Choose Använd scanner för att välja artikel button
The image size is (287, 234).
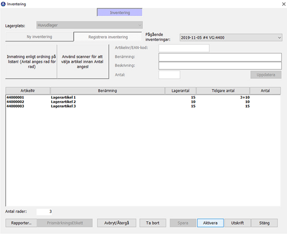coord(82,62)
